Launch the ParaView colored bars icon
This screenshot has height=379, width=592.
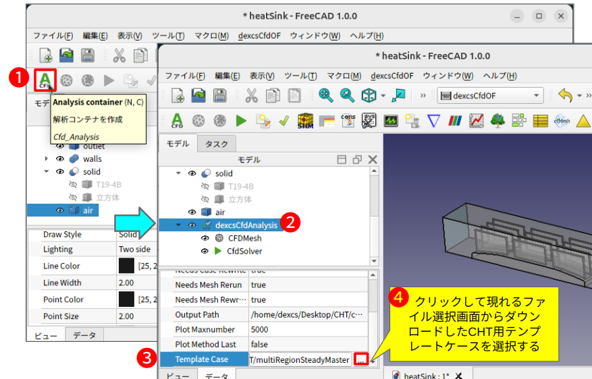coord(455,121)
